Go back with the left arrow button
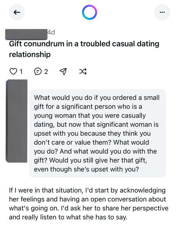The image size is (179, 226). tap(17, 12)
